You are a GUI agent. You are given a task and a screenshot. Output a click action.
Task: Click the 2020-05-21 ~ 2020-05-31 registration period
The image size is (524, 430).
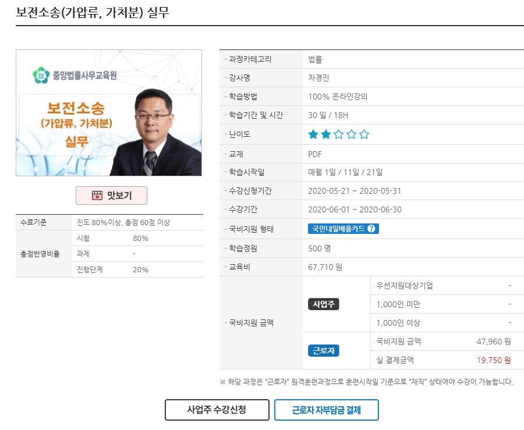[354, 191]
